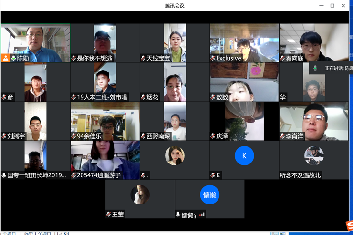Image resolution: width=353 pixels, height=235 pixels.
Task: Click the green microphone icon beside 陈勋
Action: coord(13,58)
